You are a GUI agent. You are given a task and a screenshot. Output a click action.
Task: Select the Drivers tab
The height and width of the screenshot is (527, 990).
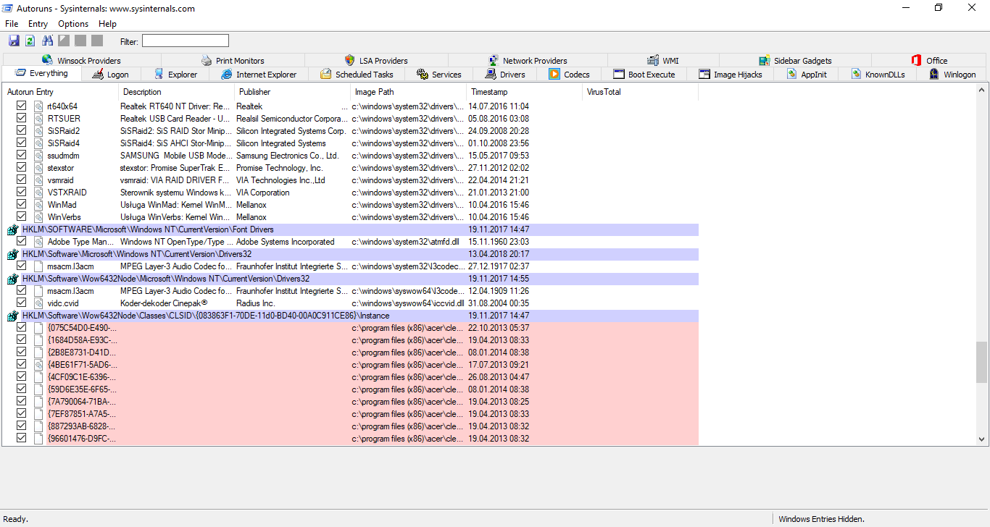click(x=506, y=74)
